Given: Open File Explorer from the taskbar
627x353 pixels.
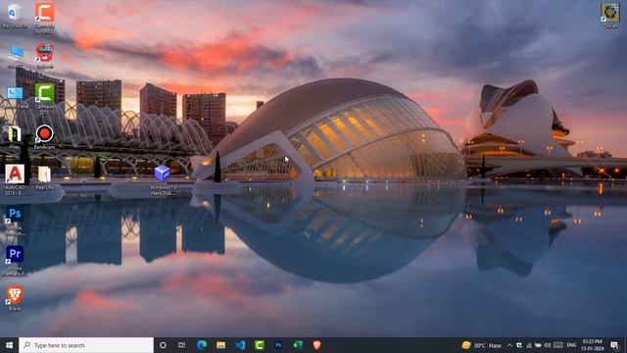Looking at the screenshot, I should 220,345.
